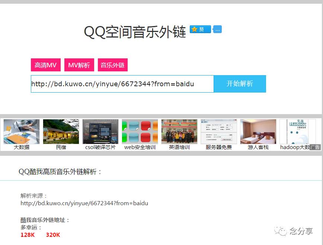This screenshot has height=245, width=323.
Task: Click the 游人客栈 caption link
Action: click(x=258, y=147)
